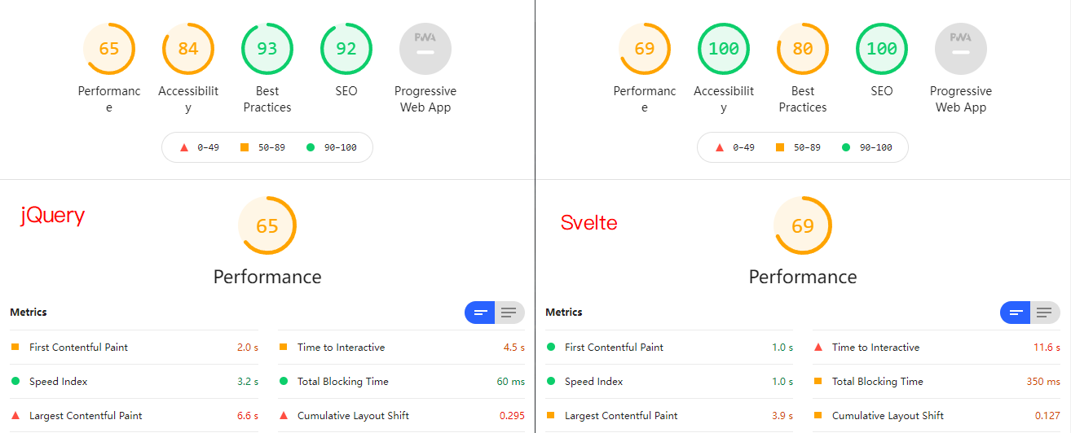
Task: Expand Svelte Total Blocking Time metric
Action: [x=937, y=382]
